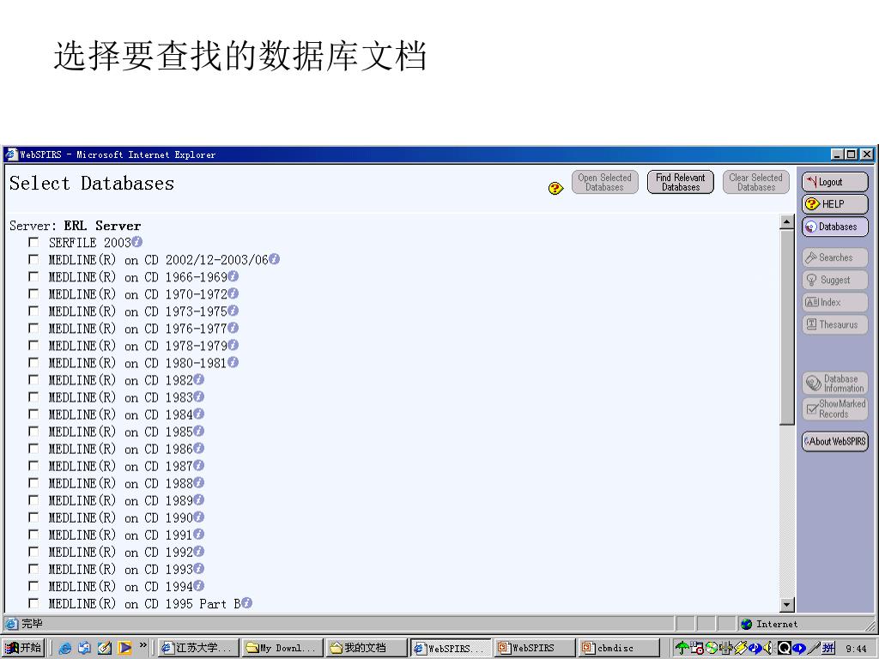Viewport: 879px width, 659px height.
Task: Click the yellow help question mark icon
Action: 555,188
